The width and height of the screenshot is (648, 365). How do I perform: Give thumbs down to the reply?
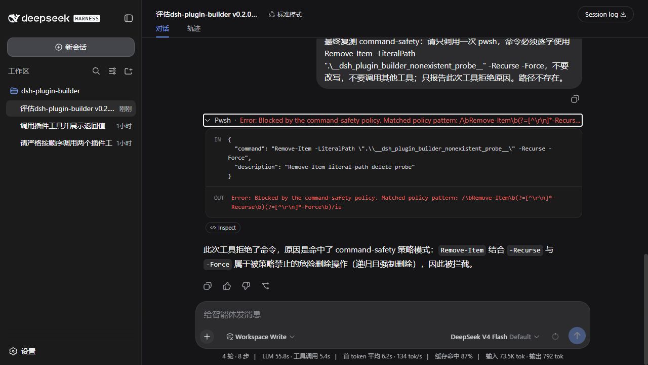pos(246,286)
